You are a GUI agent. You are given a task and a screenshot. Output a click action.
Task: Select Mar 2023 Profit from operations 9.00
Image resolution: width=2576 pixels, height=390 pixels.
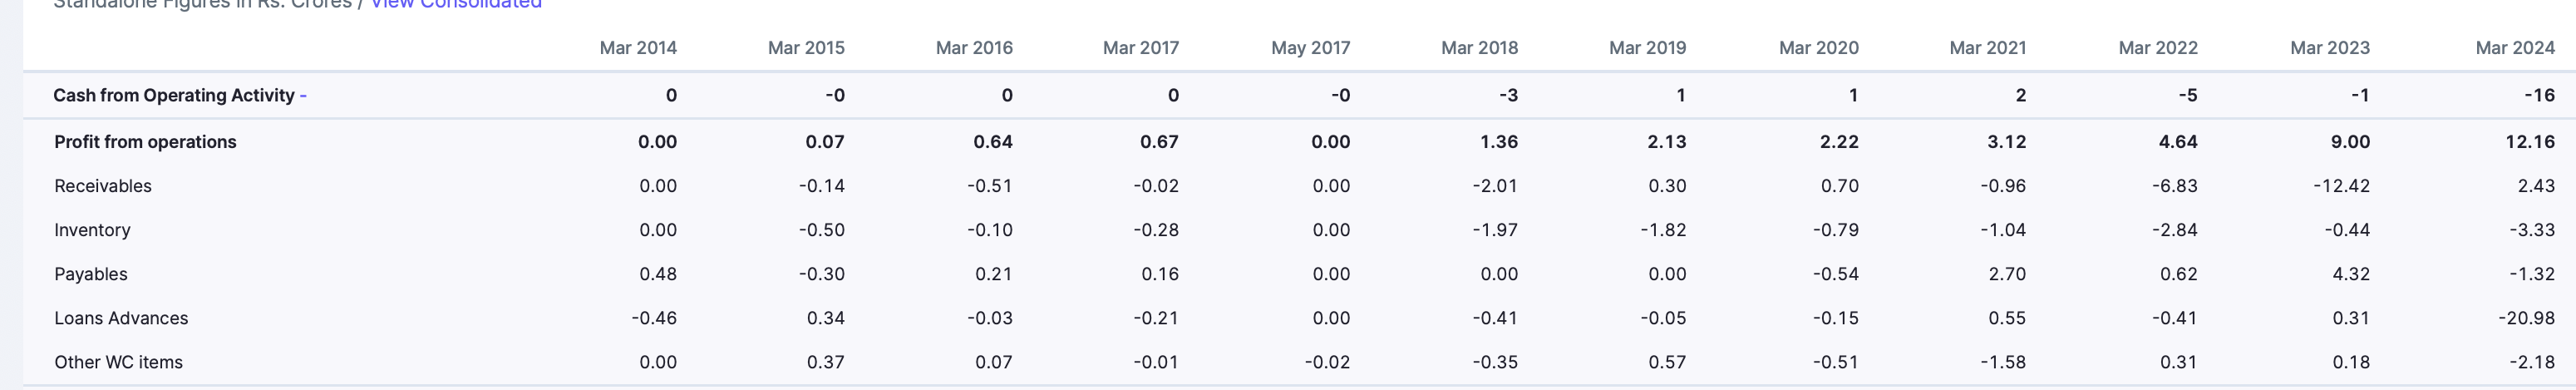[2350, 142]
